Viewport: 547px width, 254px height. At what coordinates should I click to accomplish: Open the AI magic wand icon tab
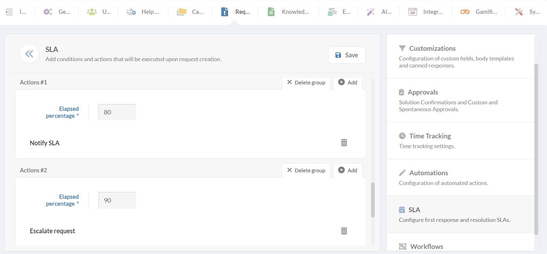pyautogui.click(x=371, y=12)
